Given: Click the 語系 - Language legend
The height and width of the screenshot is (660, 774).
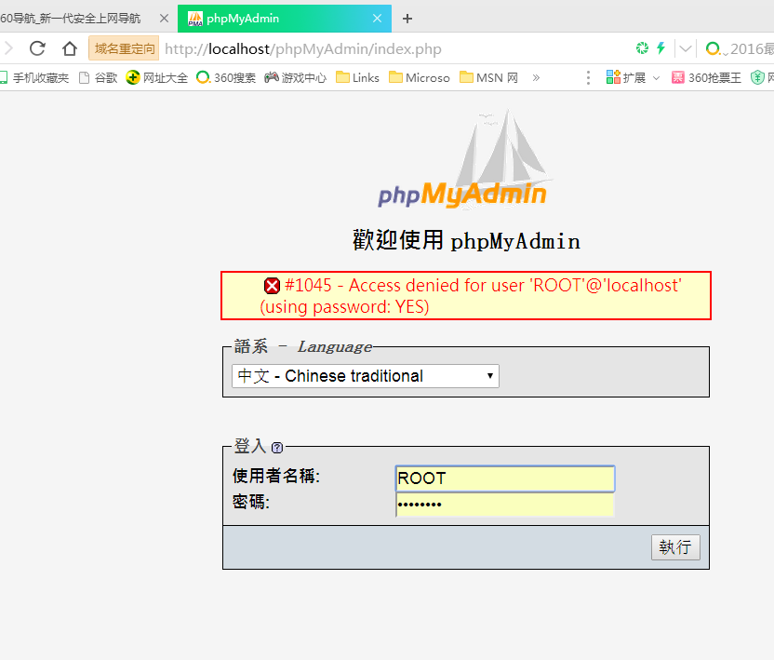Looking at the screenshot, I should tap(302, 346).
